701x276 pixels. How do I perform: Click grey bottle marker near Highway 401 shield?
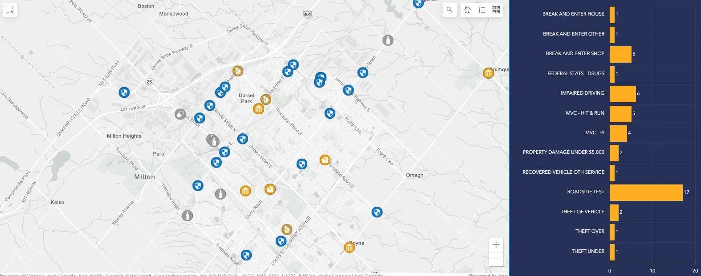coord(388,40)
